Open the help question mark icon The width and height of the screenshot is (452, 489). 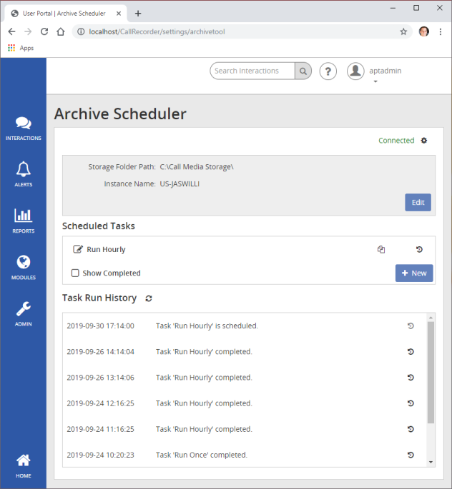point(328,71)
